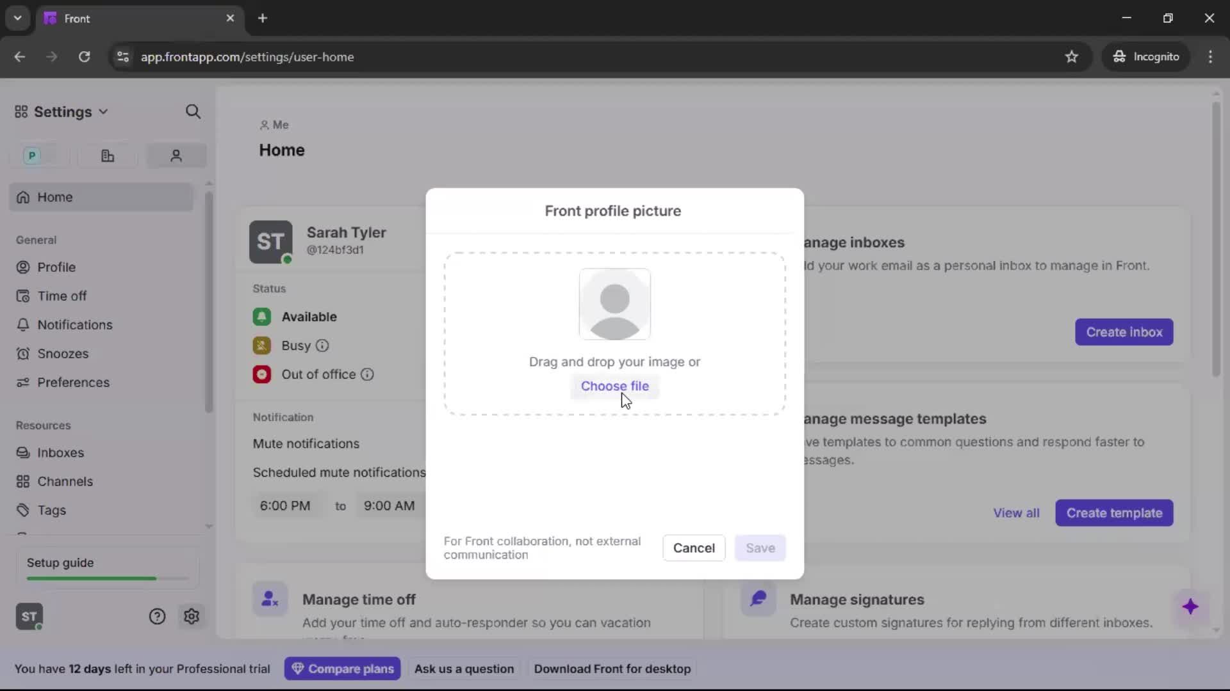The height and width of the screenshot is (691, 1230).
Task: Switch to the company settings tab
Action: pyautogui.click(x=107, y=155)
